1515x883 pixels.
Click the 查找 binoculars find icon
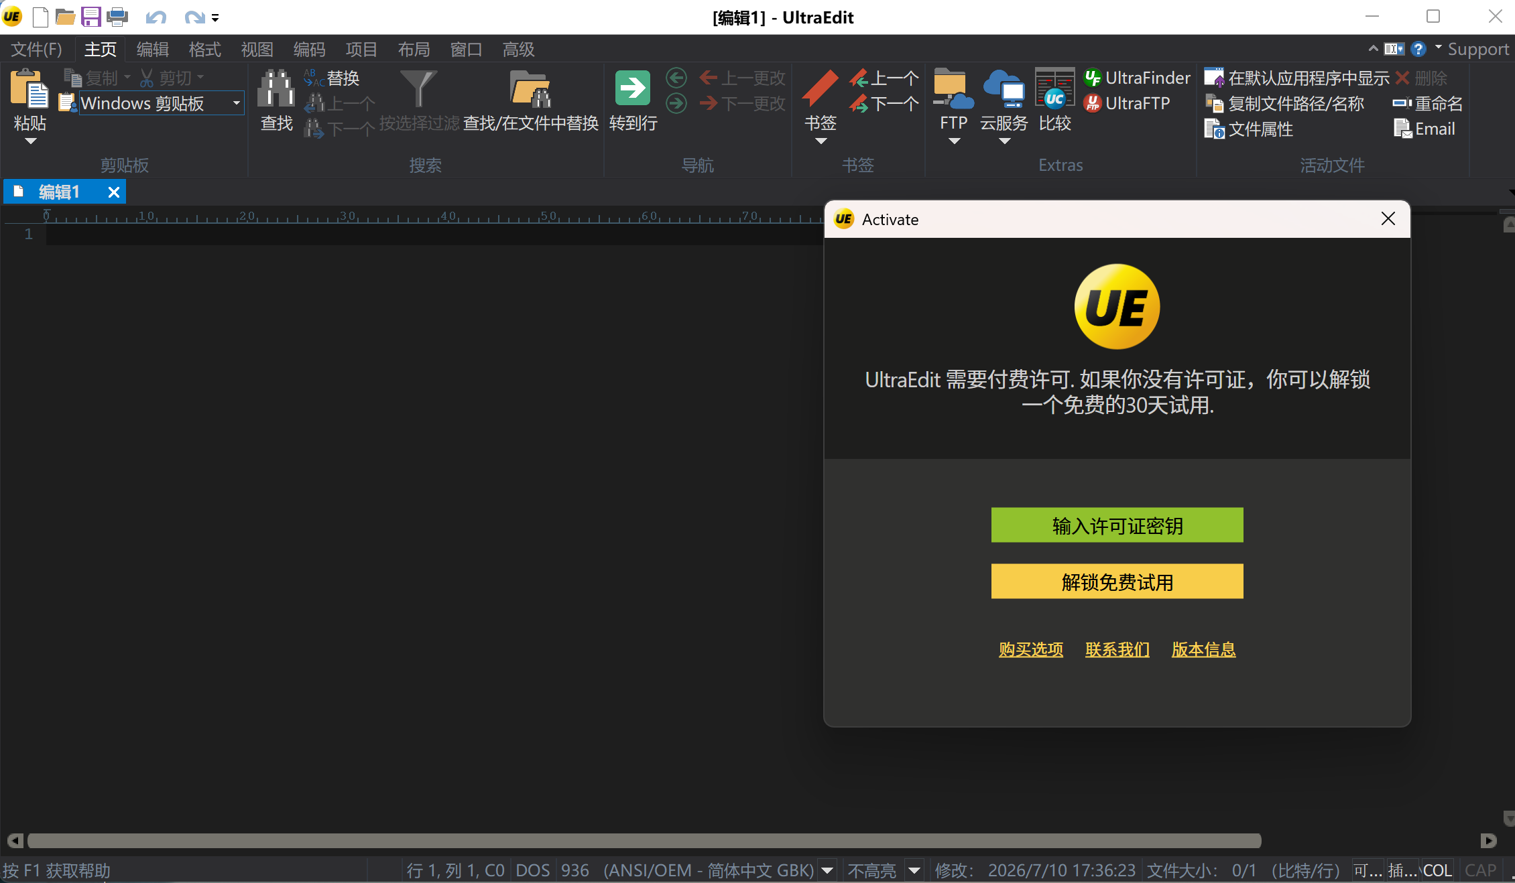click(276, 88)
